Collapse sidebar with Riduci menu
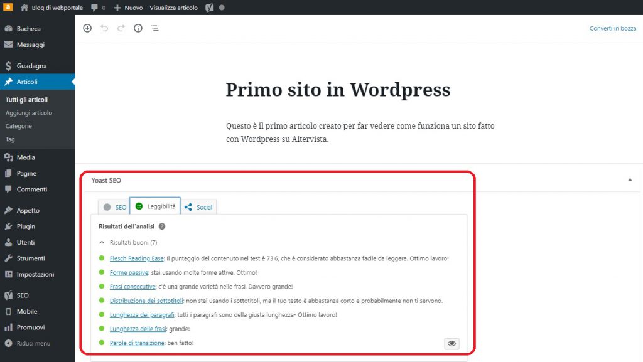 (x=34, y=343)
